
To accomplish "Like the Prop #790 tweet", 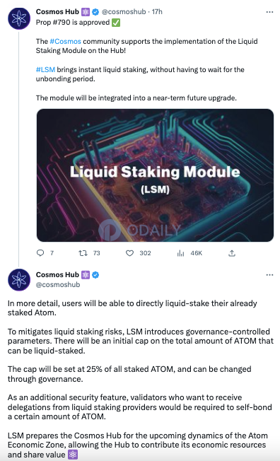I will 129,253.
